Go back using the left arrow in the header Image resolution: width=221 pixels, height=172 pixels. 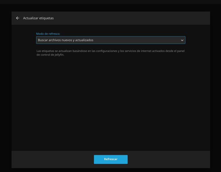pos(18,18)
